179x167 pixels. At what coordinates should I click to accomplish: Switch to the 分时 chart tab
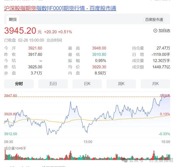tap(19, 84)
